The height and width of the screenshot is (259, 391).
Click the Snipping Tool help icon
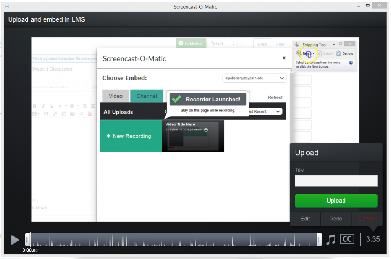pos(351,63)
